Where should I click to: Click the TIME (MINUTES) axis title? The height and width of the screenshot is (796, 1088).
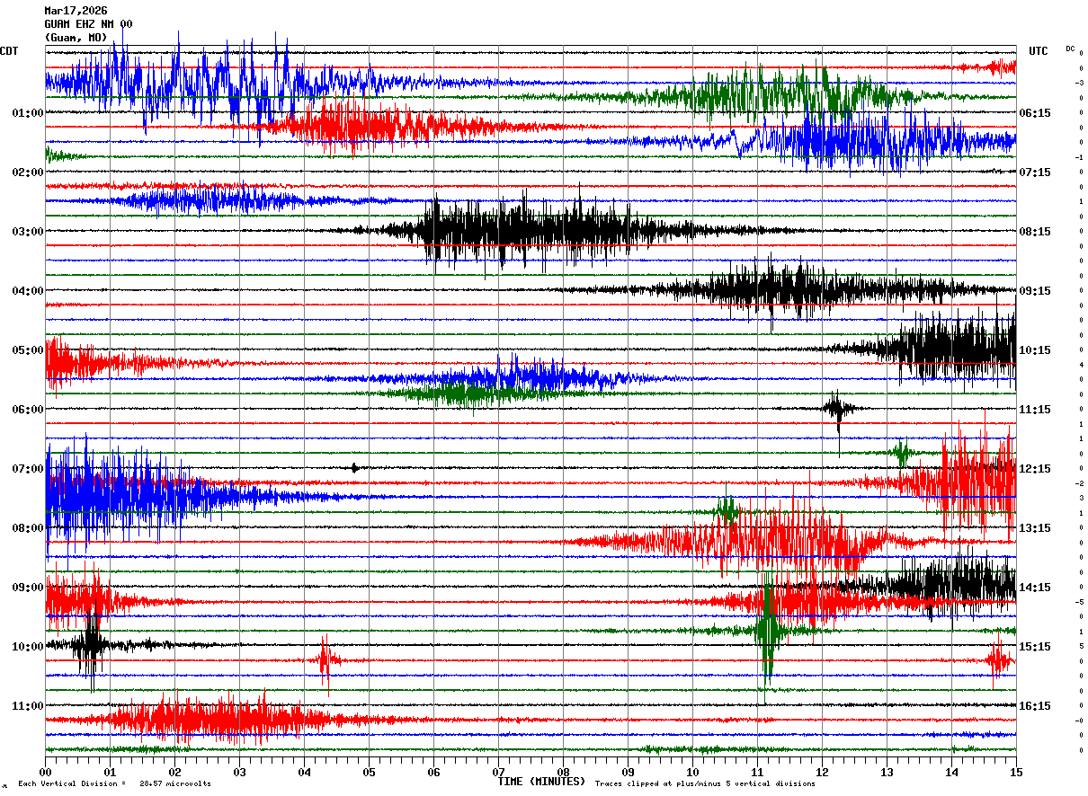point(541,782)
